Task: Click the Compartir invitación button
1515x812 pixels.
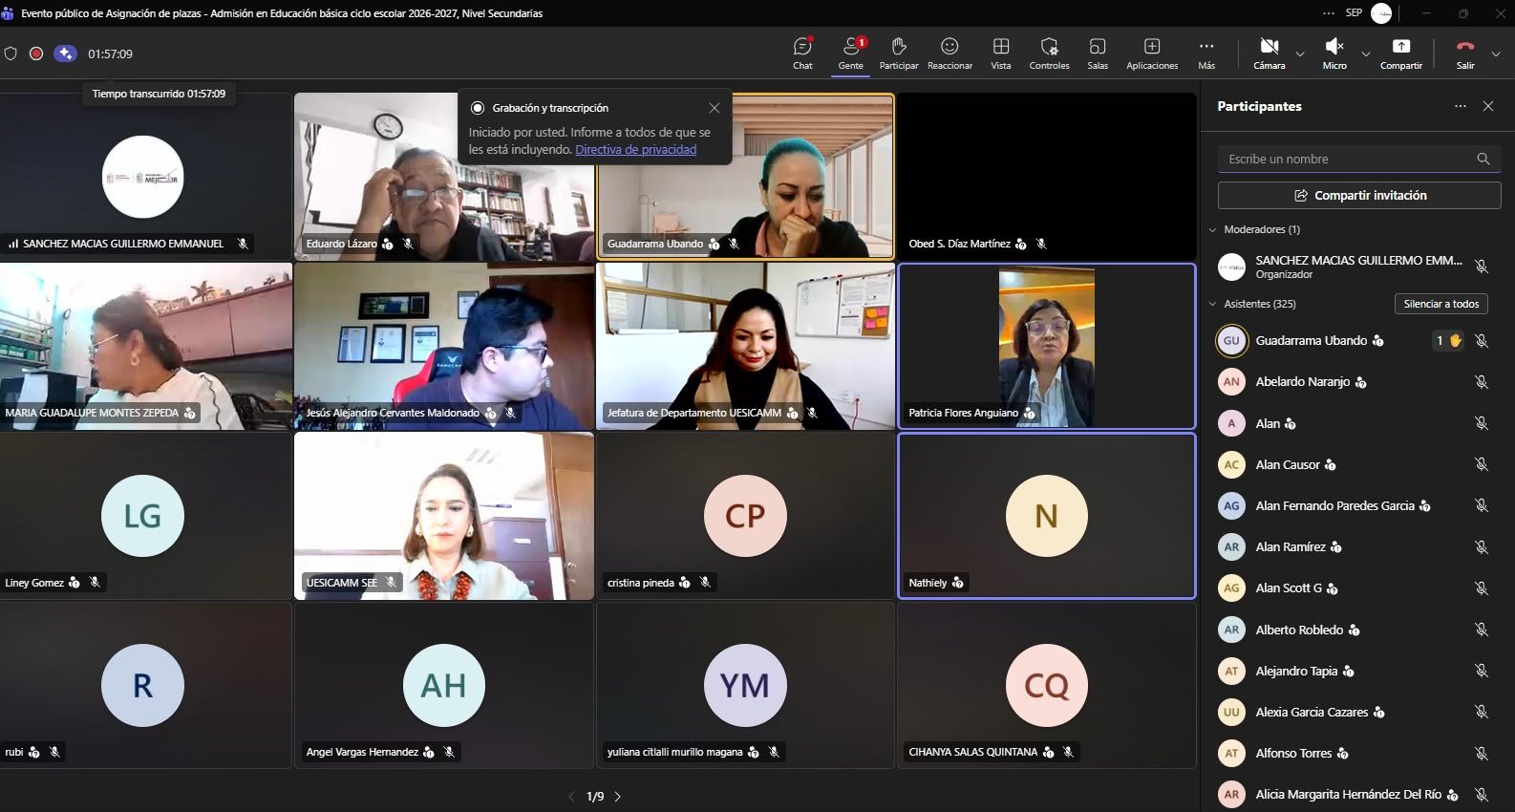Action: (x=1358, y=195)
